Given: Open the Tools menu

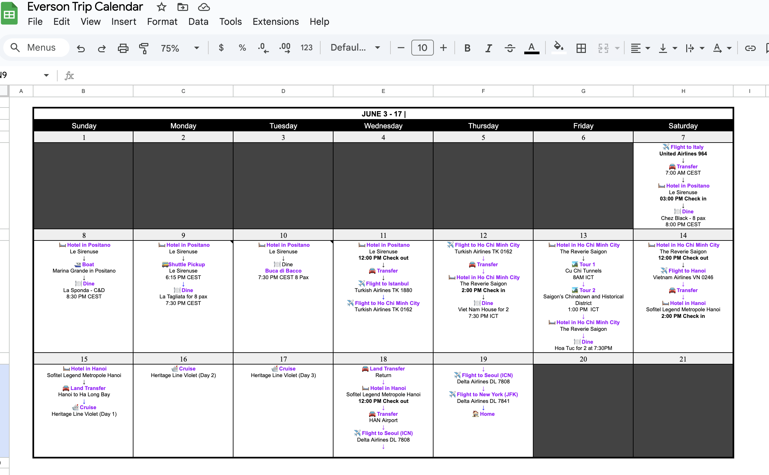Looking at the screenshot, I should [x=231, y=22].
